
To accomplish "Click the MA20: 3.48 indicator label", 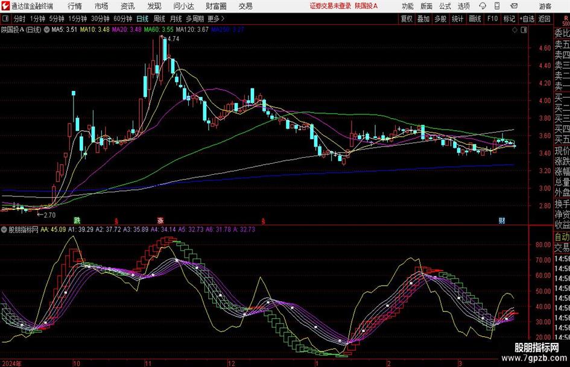I will (x=127, y=30).
